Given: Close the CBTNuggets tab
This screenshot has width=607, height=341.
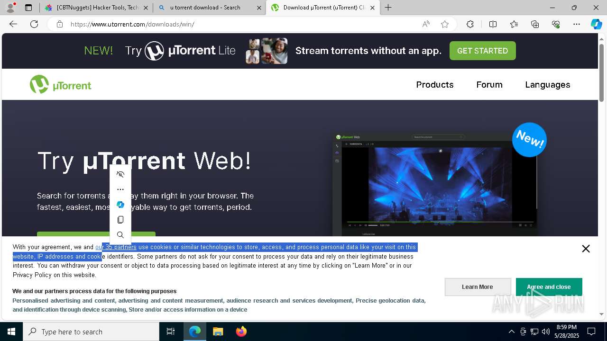Looking at the screenshot, I should tap(146, 8).
